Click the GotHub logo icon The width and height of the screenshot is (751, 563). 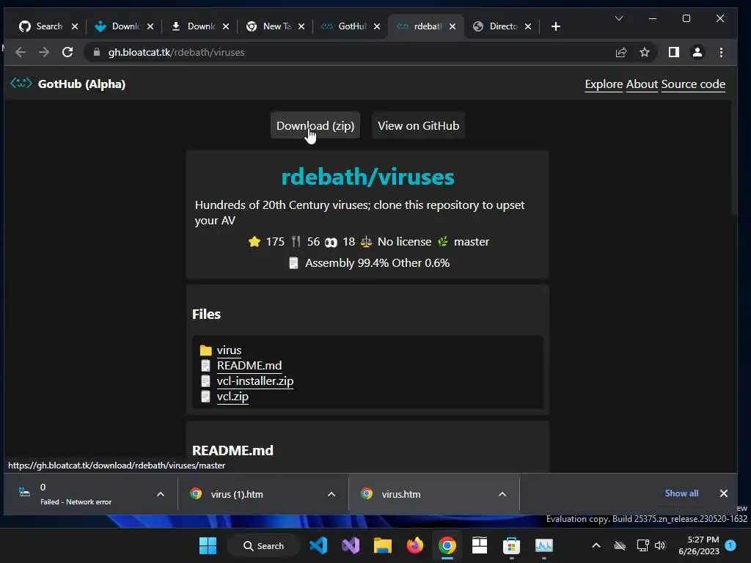[21, 84]
